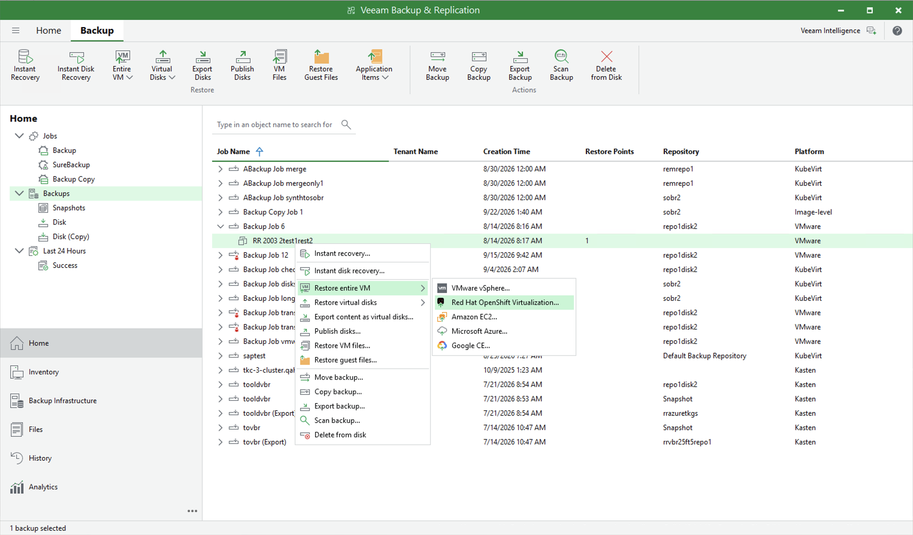Viewport: 913px width, 535px height.
Task: Open Restore virtual disks submenu
Action: [x=363, y=303]
